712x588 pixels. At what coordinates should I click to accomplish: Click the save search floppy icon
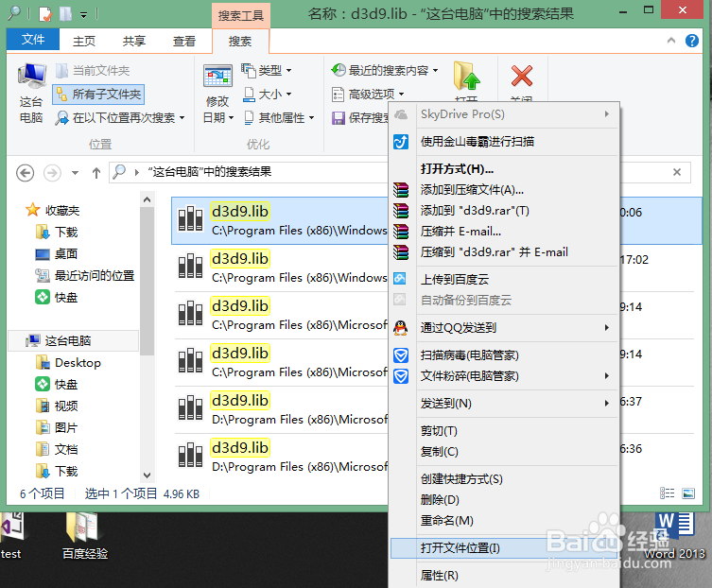[339, 118]
